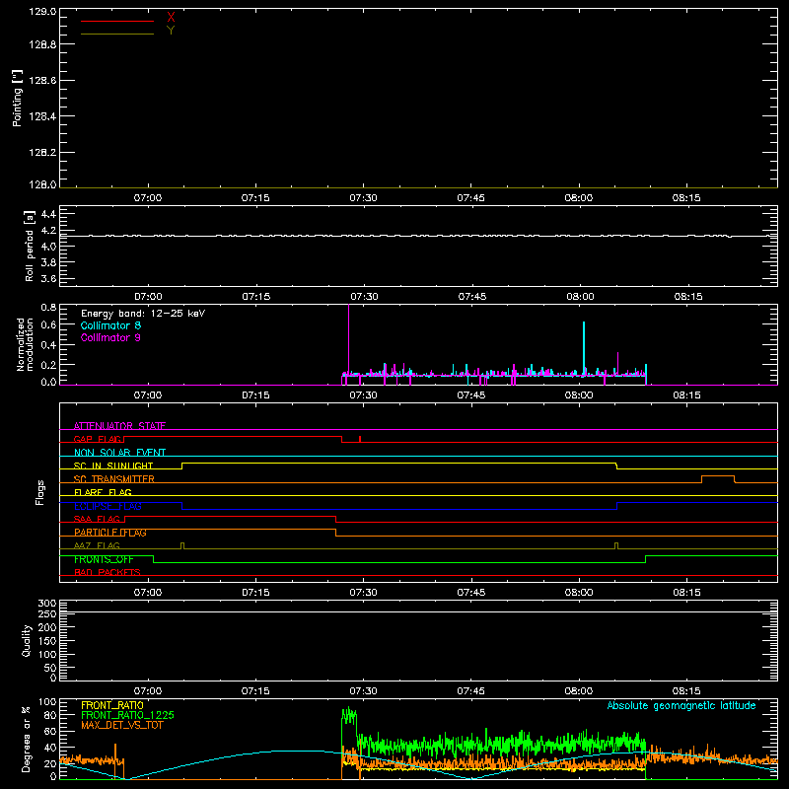Click the ECLIPSE_FLAG label

coord(108,506)
